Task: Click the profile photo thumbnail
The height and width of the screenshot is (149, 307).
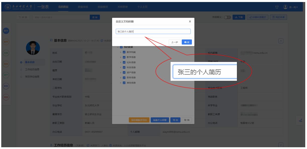Action: [33, 48]
